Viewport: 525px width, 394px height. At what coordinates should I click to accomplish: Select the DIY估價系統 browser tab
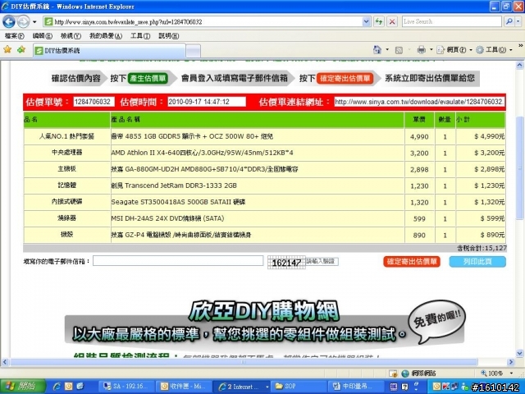click(109, 51)
